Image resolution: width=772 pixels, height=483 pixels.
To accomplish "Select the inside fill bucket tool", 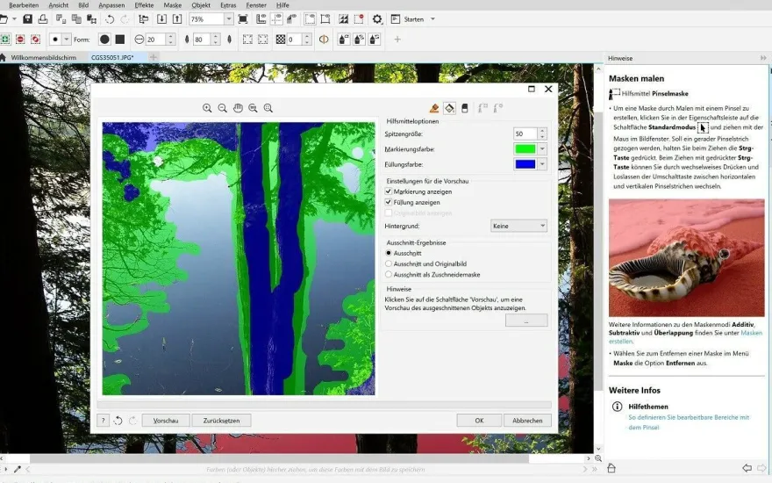I will [x=449, y=108].
